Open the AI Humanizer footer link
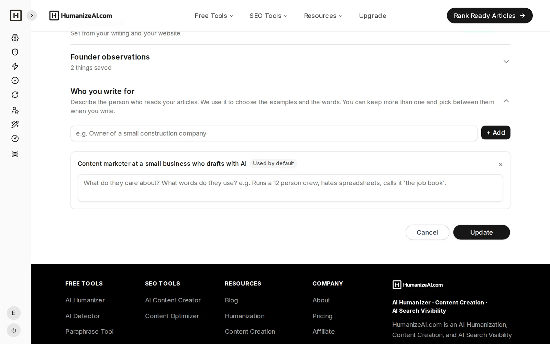The height and width of the screenshot is (344, 550). pos(85,300)
